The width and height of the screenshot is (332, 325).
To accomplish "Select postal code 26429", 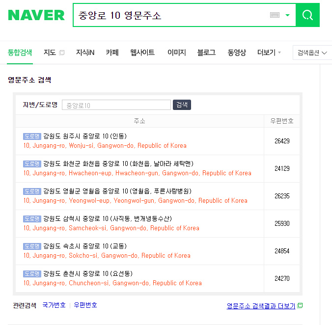I will pyautogui.click(x=282, y=141).
